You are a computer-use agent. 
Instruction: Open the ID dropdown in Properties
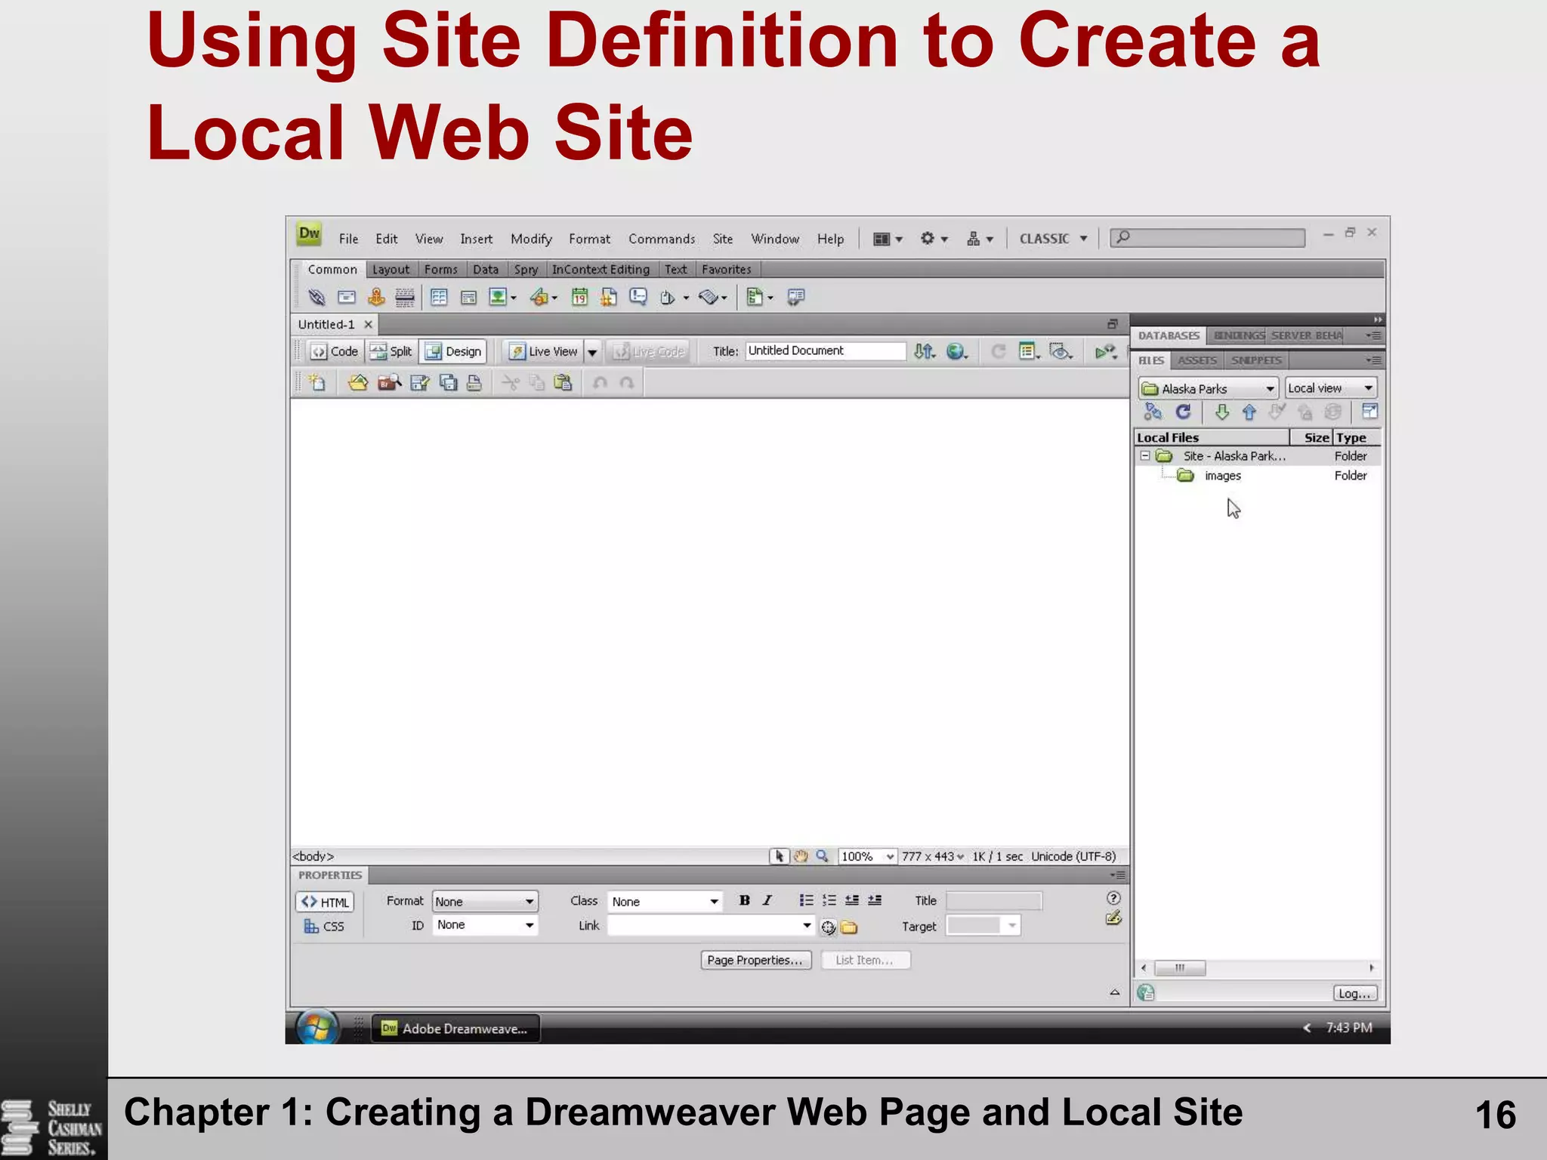[485, 925]
